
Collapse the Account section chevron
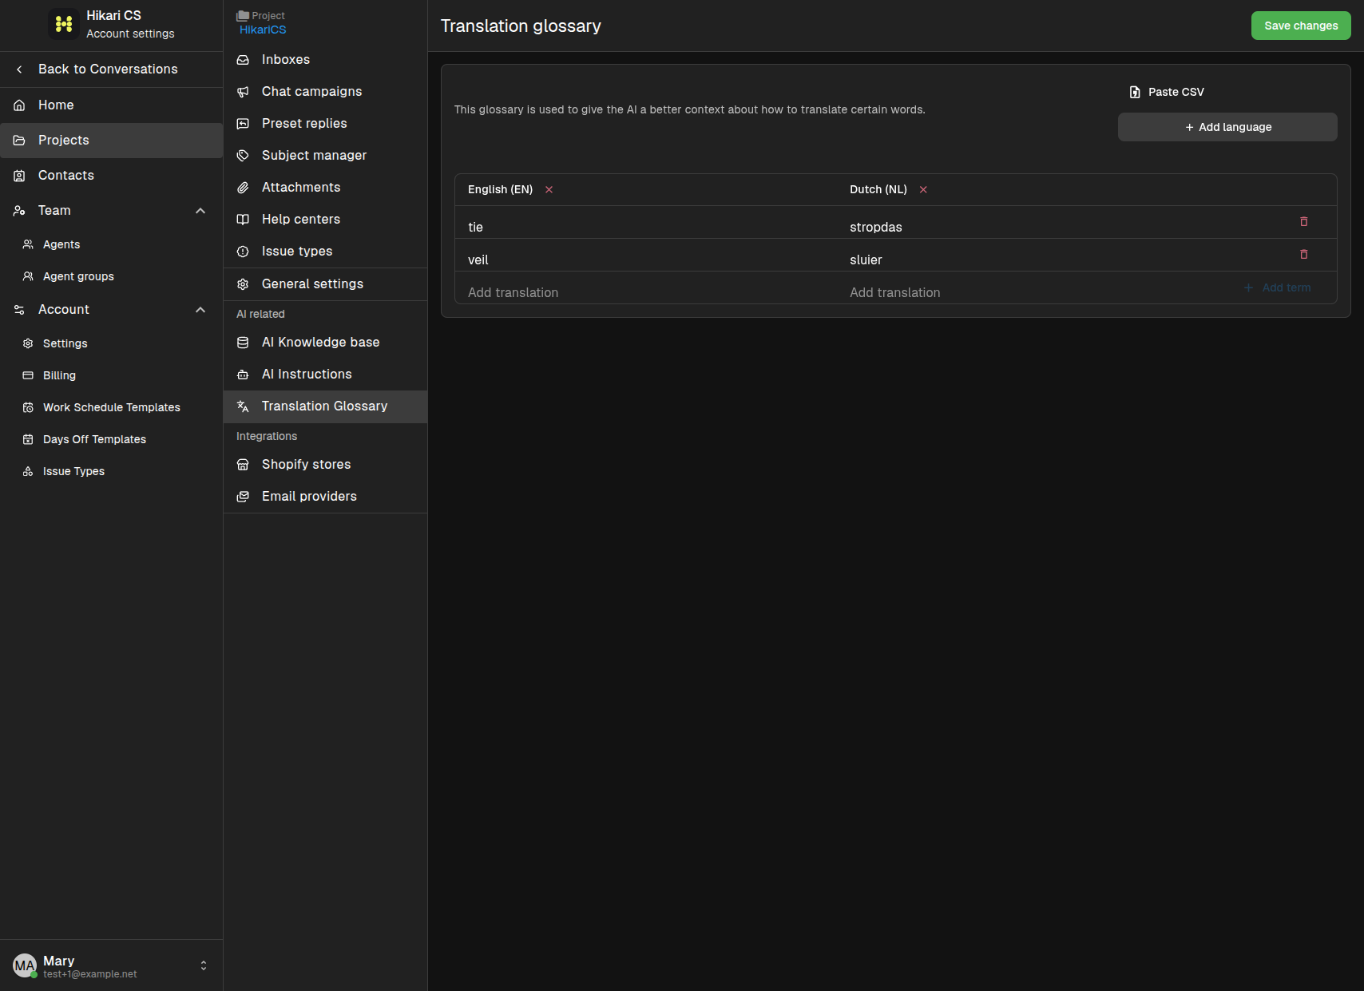pos(200,309)
